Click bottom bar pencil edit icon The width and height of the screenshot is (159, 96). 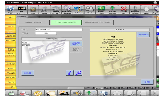pos(130,93)
